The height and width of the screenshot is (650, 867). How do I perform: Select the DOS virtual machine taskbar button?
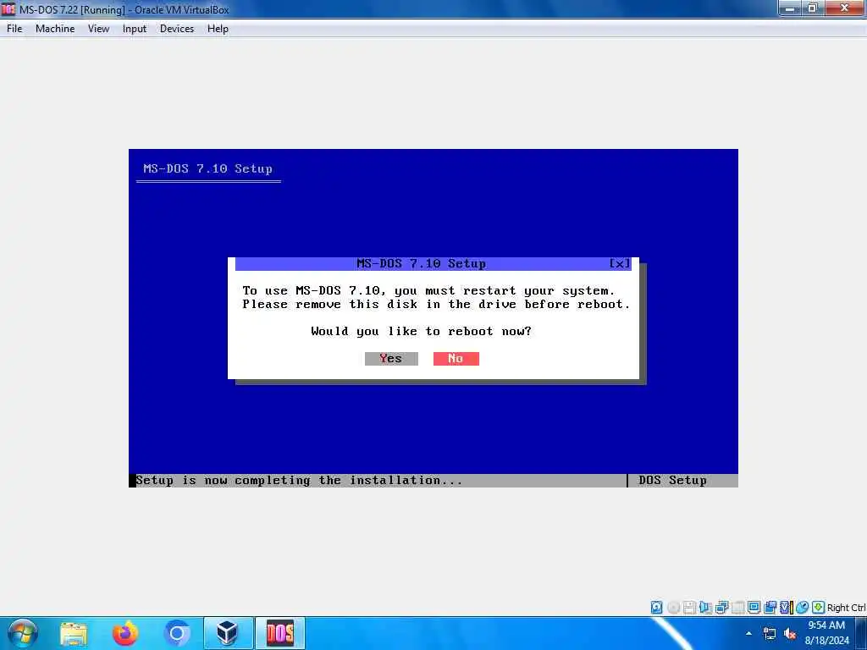pos(279,633)
